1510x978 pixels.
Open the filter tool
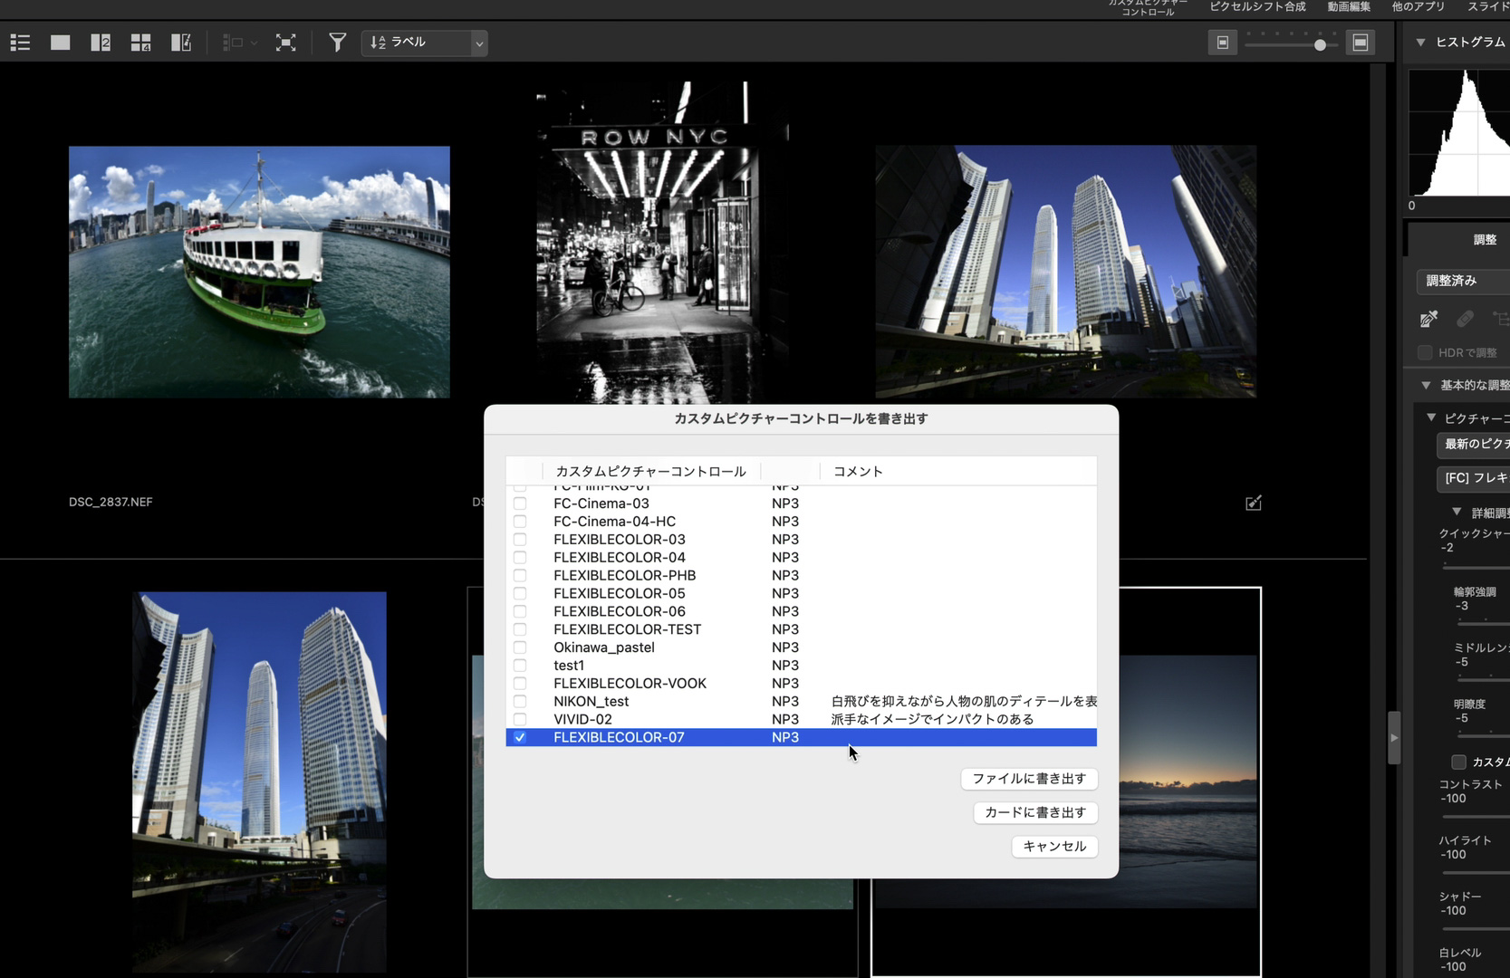click(x=337, y=42)
